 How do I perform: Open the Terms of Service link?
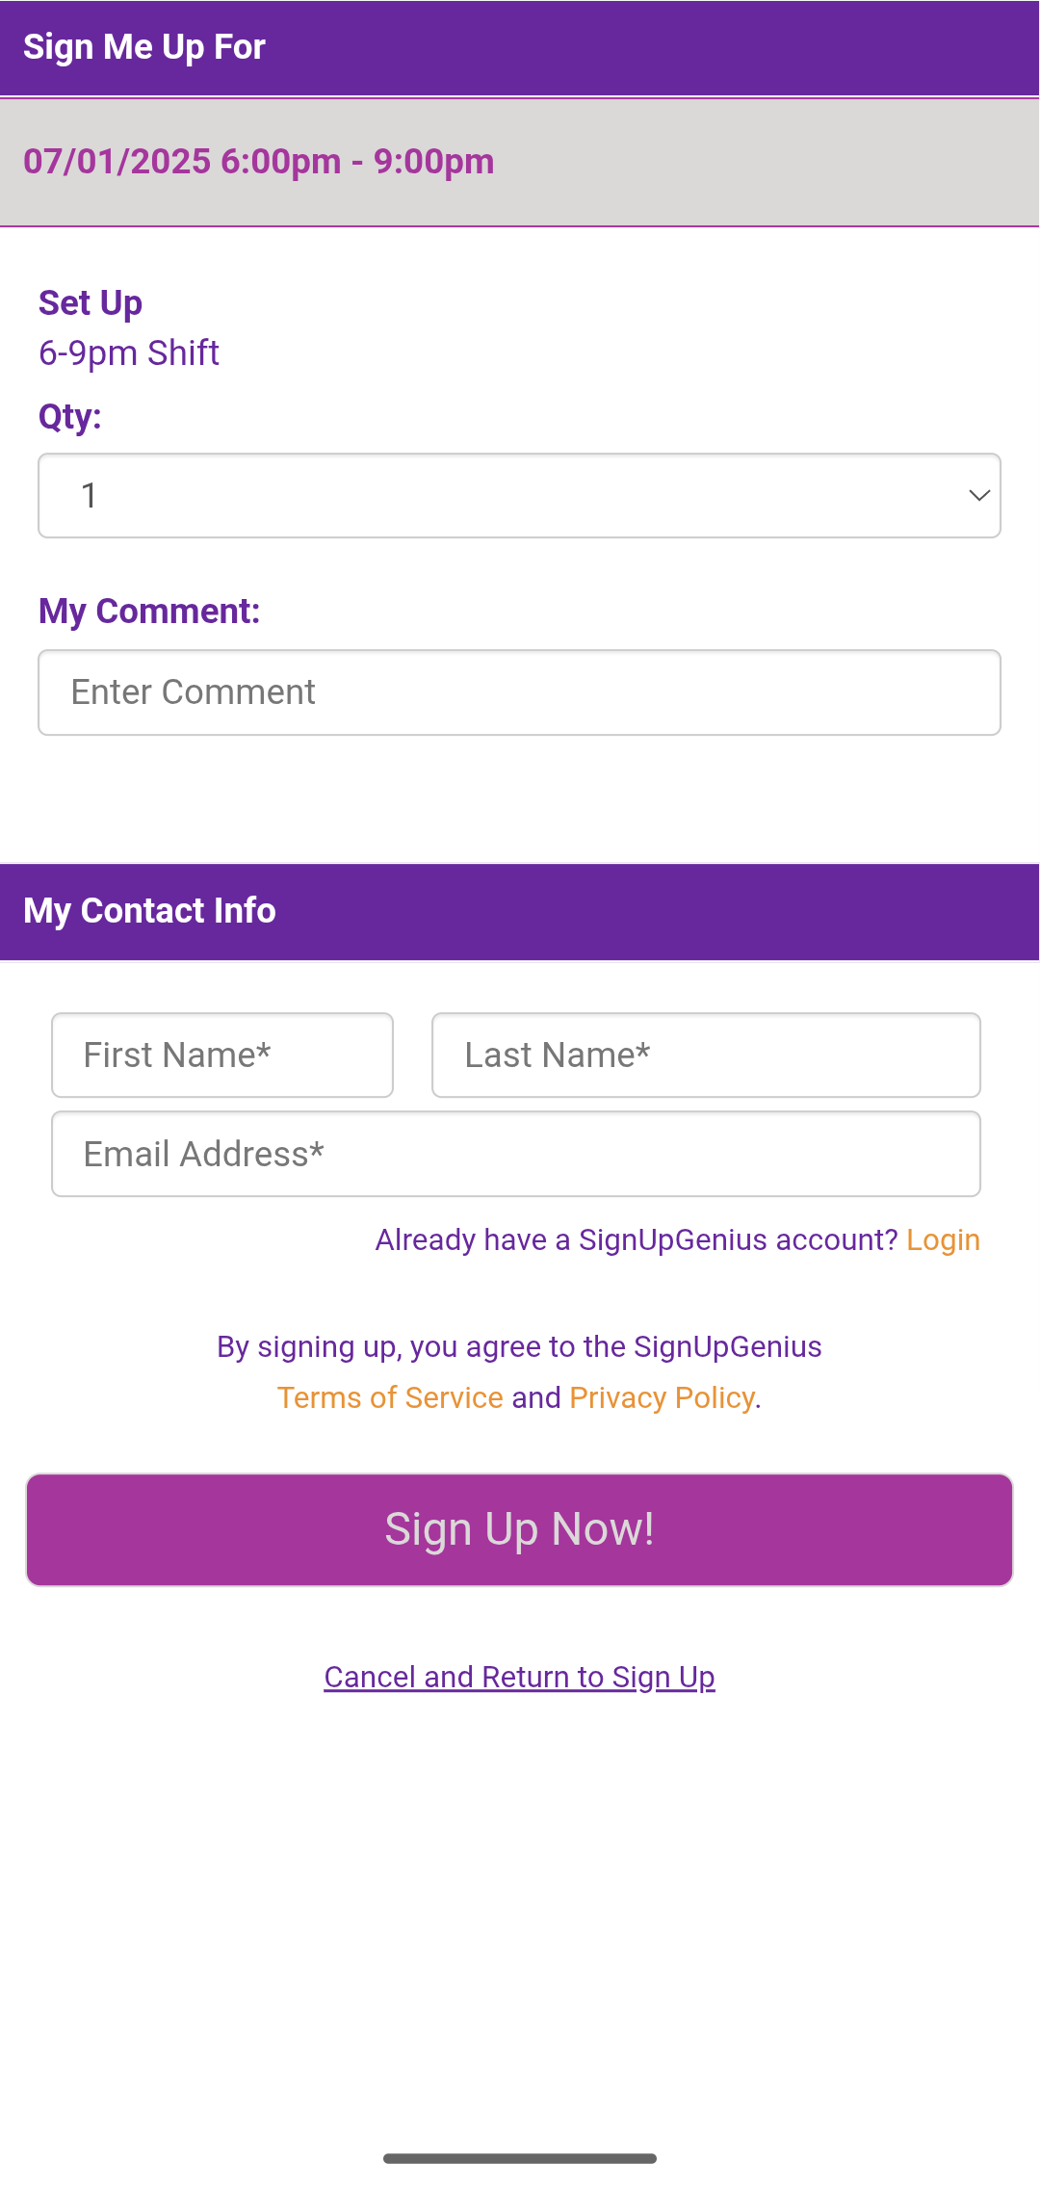coord(390,1398)
